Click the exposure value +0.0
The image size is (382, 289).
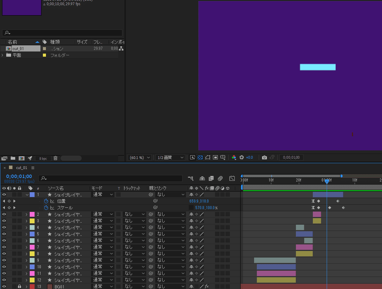point(249,157)
